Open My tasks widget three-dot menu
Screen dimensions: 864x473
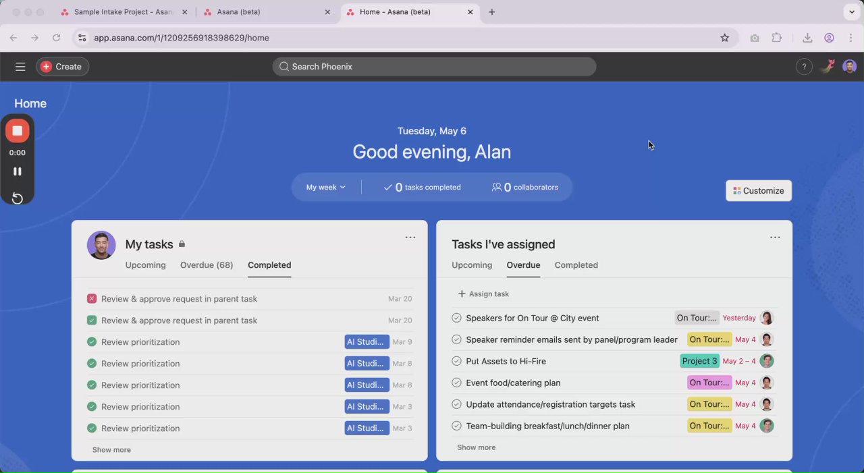[410, 238]
